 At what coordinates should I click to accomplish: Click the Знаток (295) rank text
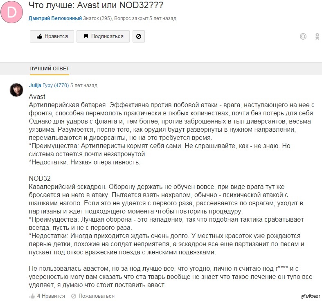pos(97,18)
